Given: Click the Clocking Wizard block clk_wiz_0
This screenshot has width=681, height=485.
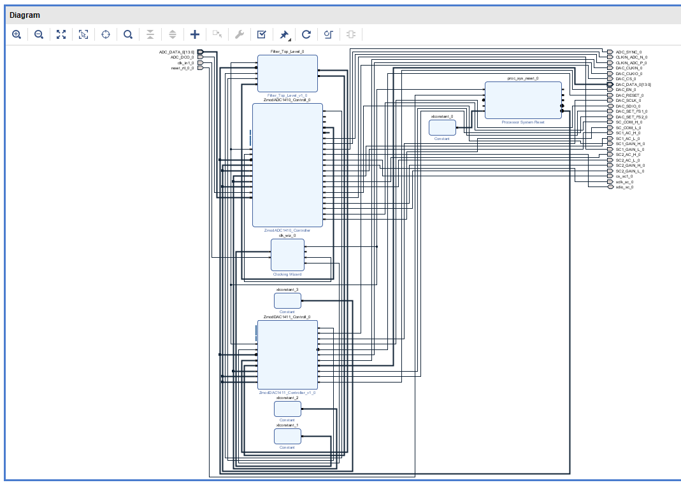Looking at the screenshot, I should 287,255.
